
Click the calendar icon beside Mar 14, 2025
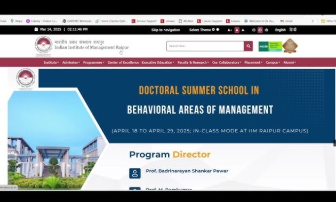[x=36, y=29]
